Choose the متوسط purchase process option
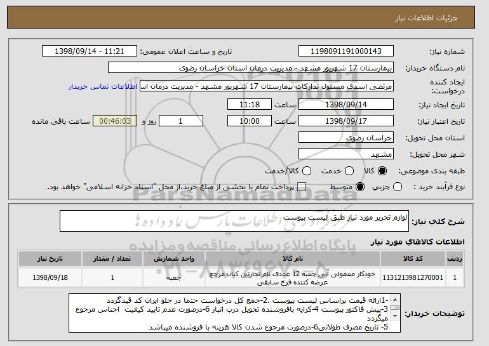 360,187
